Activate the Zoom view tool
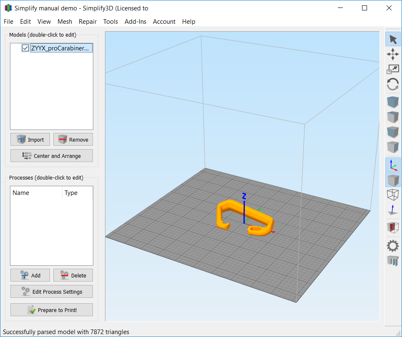The width and height of the screenshot is (402, 337). [393, 69]
